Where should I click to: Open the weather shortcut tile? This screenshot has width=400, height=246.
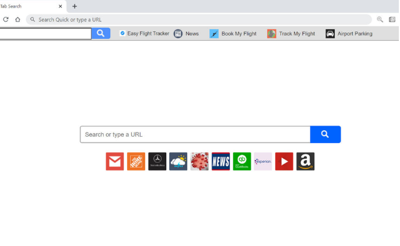click(178, 161)
